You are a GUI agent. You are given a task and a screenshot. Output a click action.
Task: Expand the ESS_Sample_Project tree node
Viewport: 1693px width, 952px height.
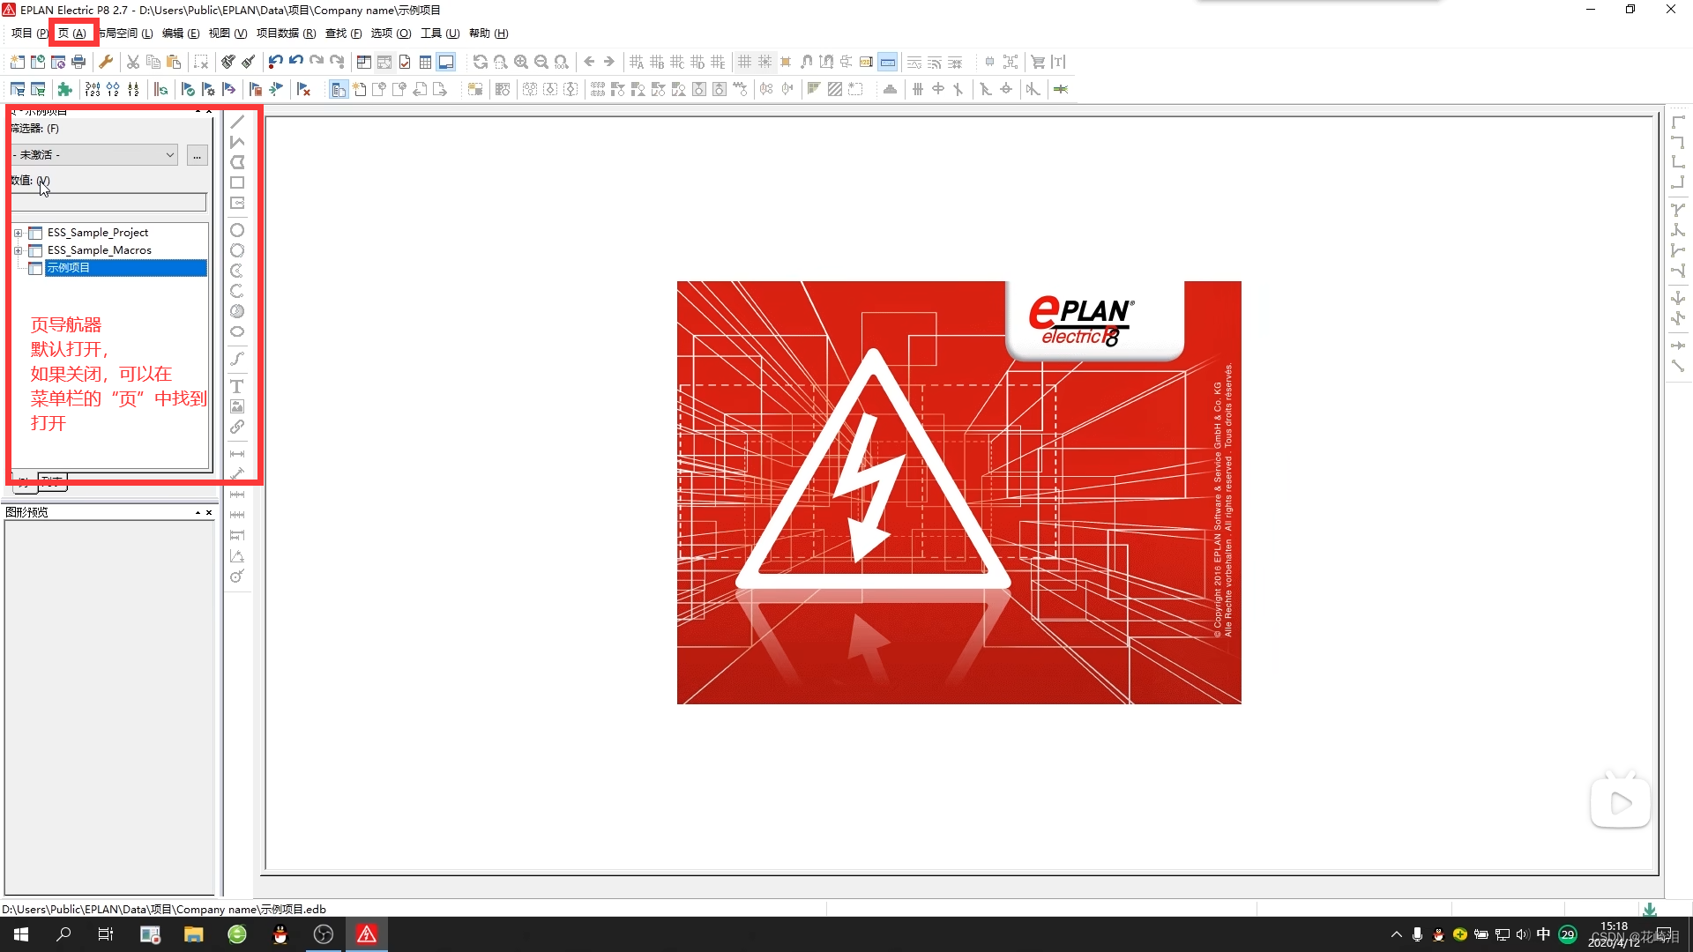click(x=18, y=233)
